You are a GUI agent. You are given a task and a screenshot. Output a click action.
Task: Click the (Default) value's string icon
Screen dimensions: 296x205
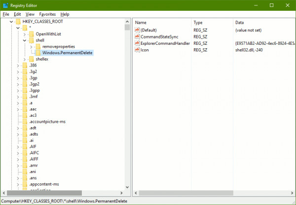(137, 30)
